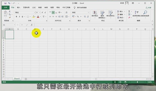Open the number format dropdown
This screenshot has height=91, width=156.
coord(88,13)
